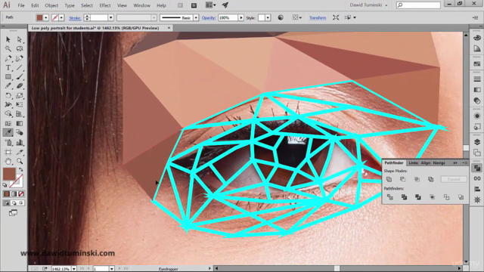The image size is (484, 272).
Task: Choose the Column Graph tool
Action: (x=20, y=143)
